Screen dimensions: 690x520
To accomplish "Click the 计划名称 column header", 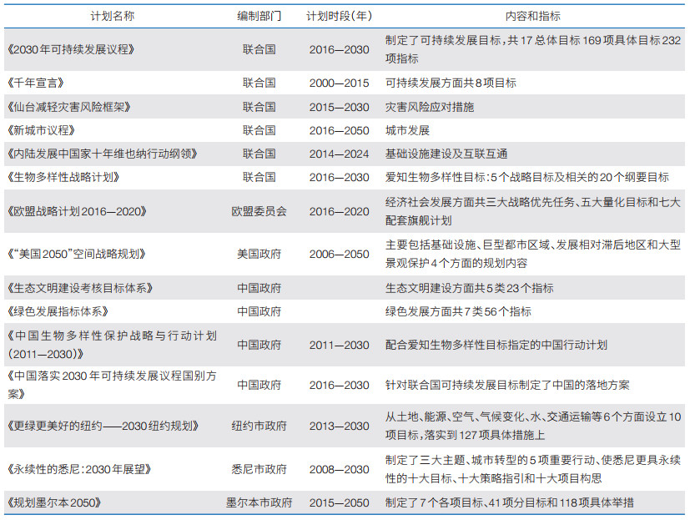I will (112, 17).
